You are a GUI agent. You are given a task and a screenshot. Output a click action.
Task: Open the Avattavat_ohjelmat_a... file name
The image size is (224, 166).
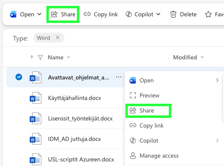click(79, 77)
